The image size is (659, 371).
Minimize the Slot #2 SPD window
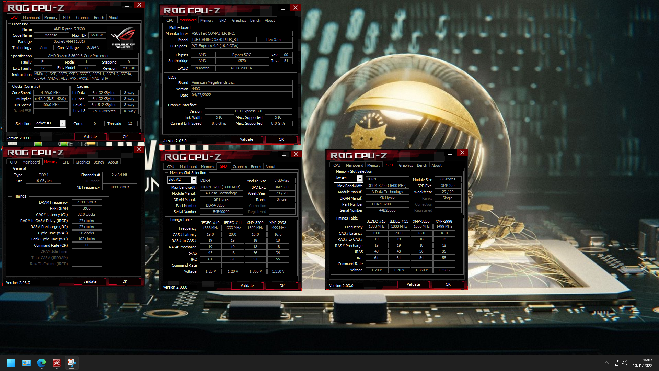[284, 155]
